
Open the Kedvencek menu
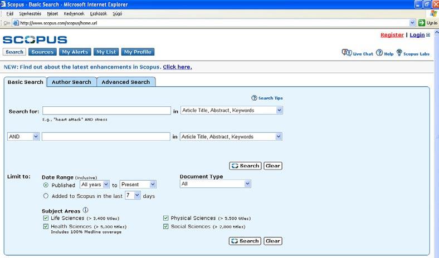tap(74, 13)
